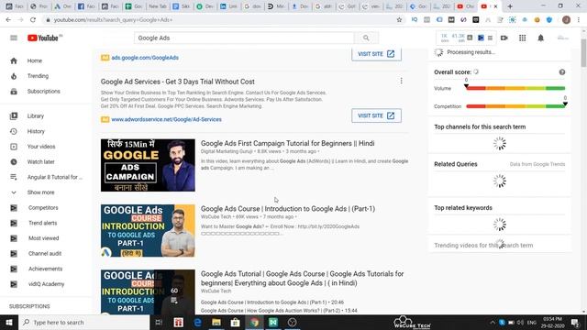The width and height of the screenshot is (587, 330).
Task: Open the Create video camera icon
Action: (504, 38)
